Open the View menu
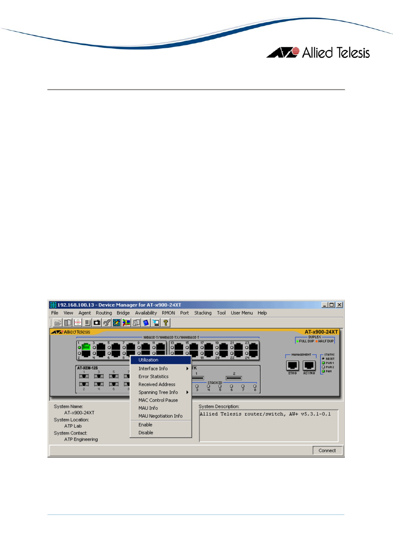 pos(68,313)
